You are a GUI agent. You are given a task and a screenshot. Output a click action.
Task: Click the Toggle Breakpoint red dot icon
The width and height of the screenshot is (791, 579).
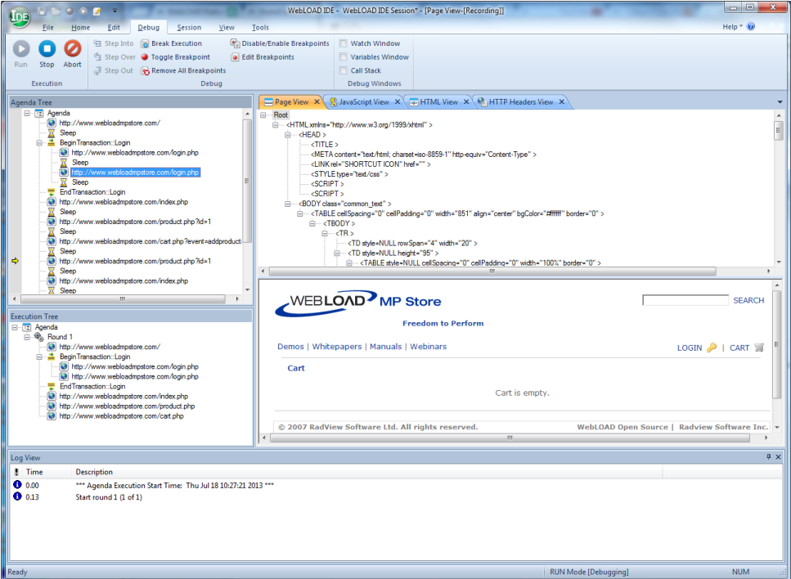pyautogui.click(x=145, y=57)
